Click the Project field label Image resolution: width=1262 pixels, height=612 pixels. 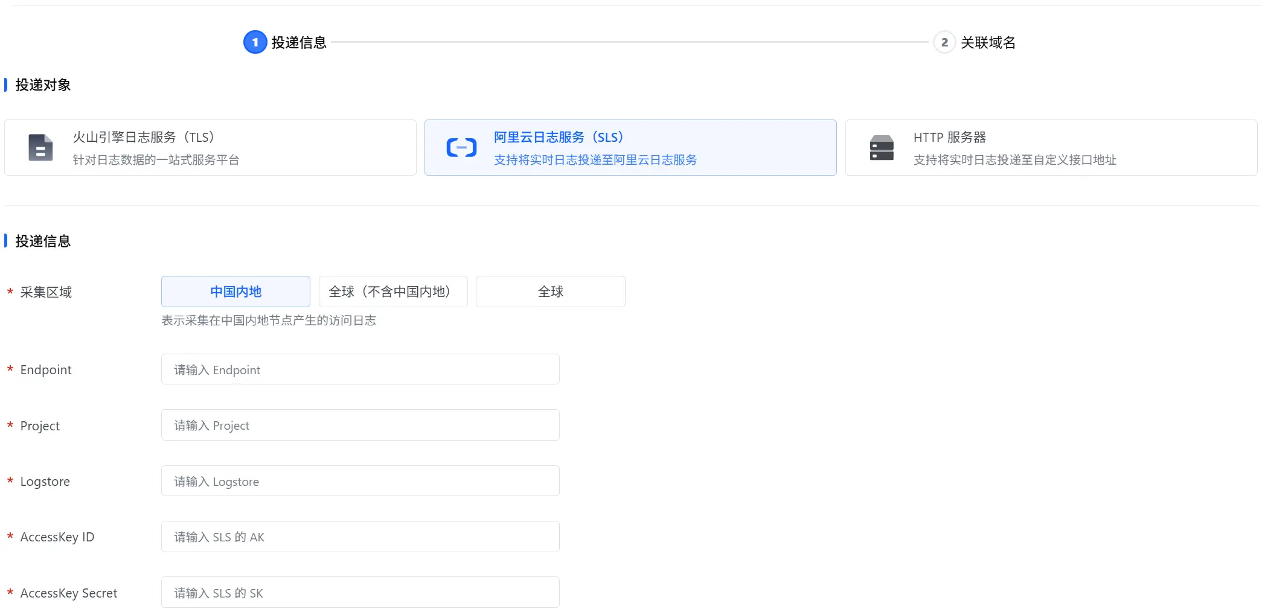(x=40, y=426)
